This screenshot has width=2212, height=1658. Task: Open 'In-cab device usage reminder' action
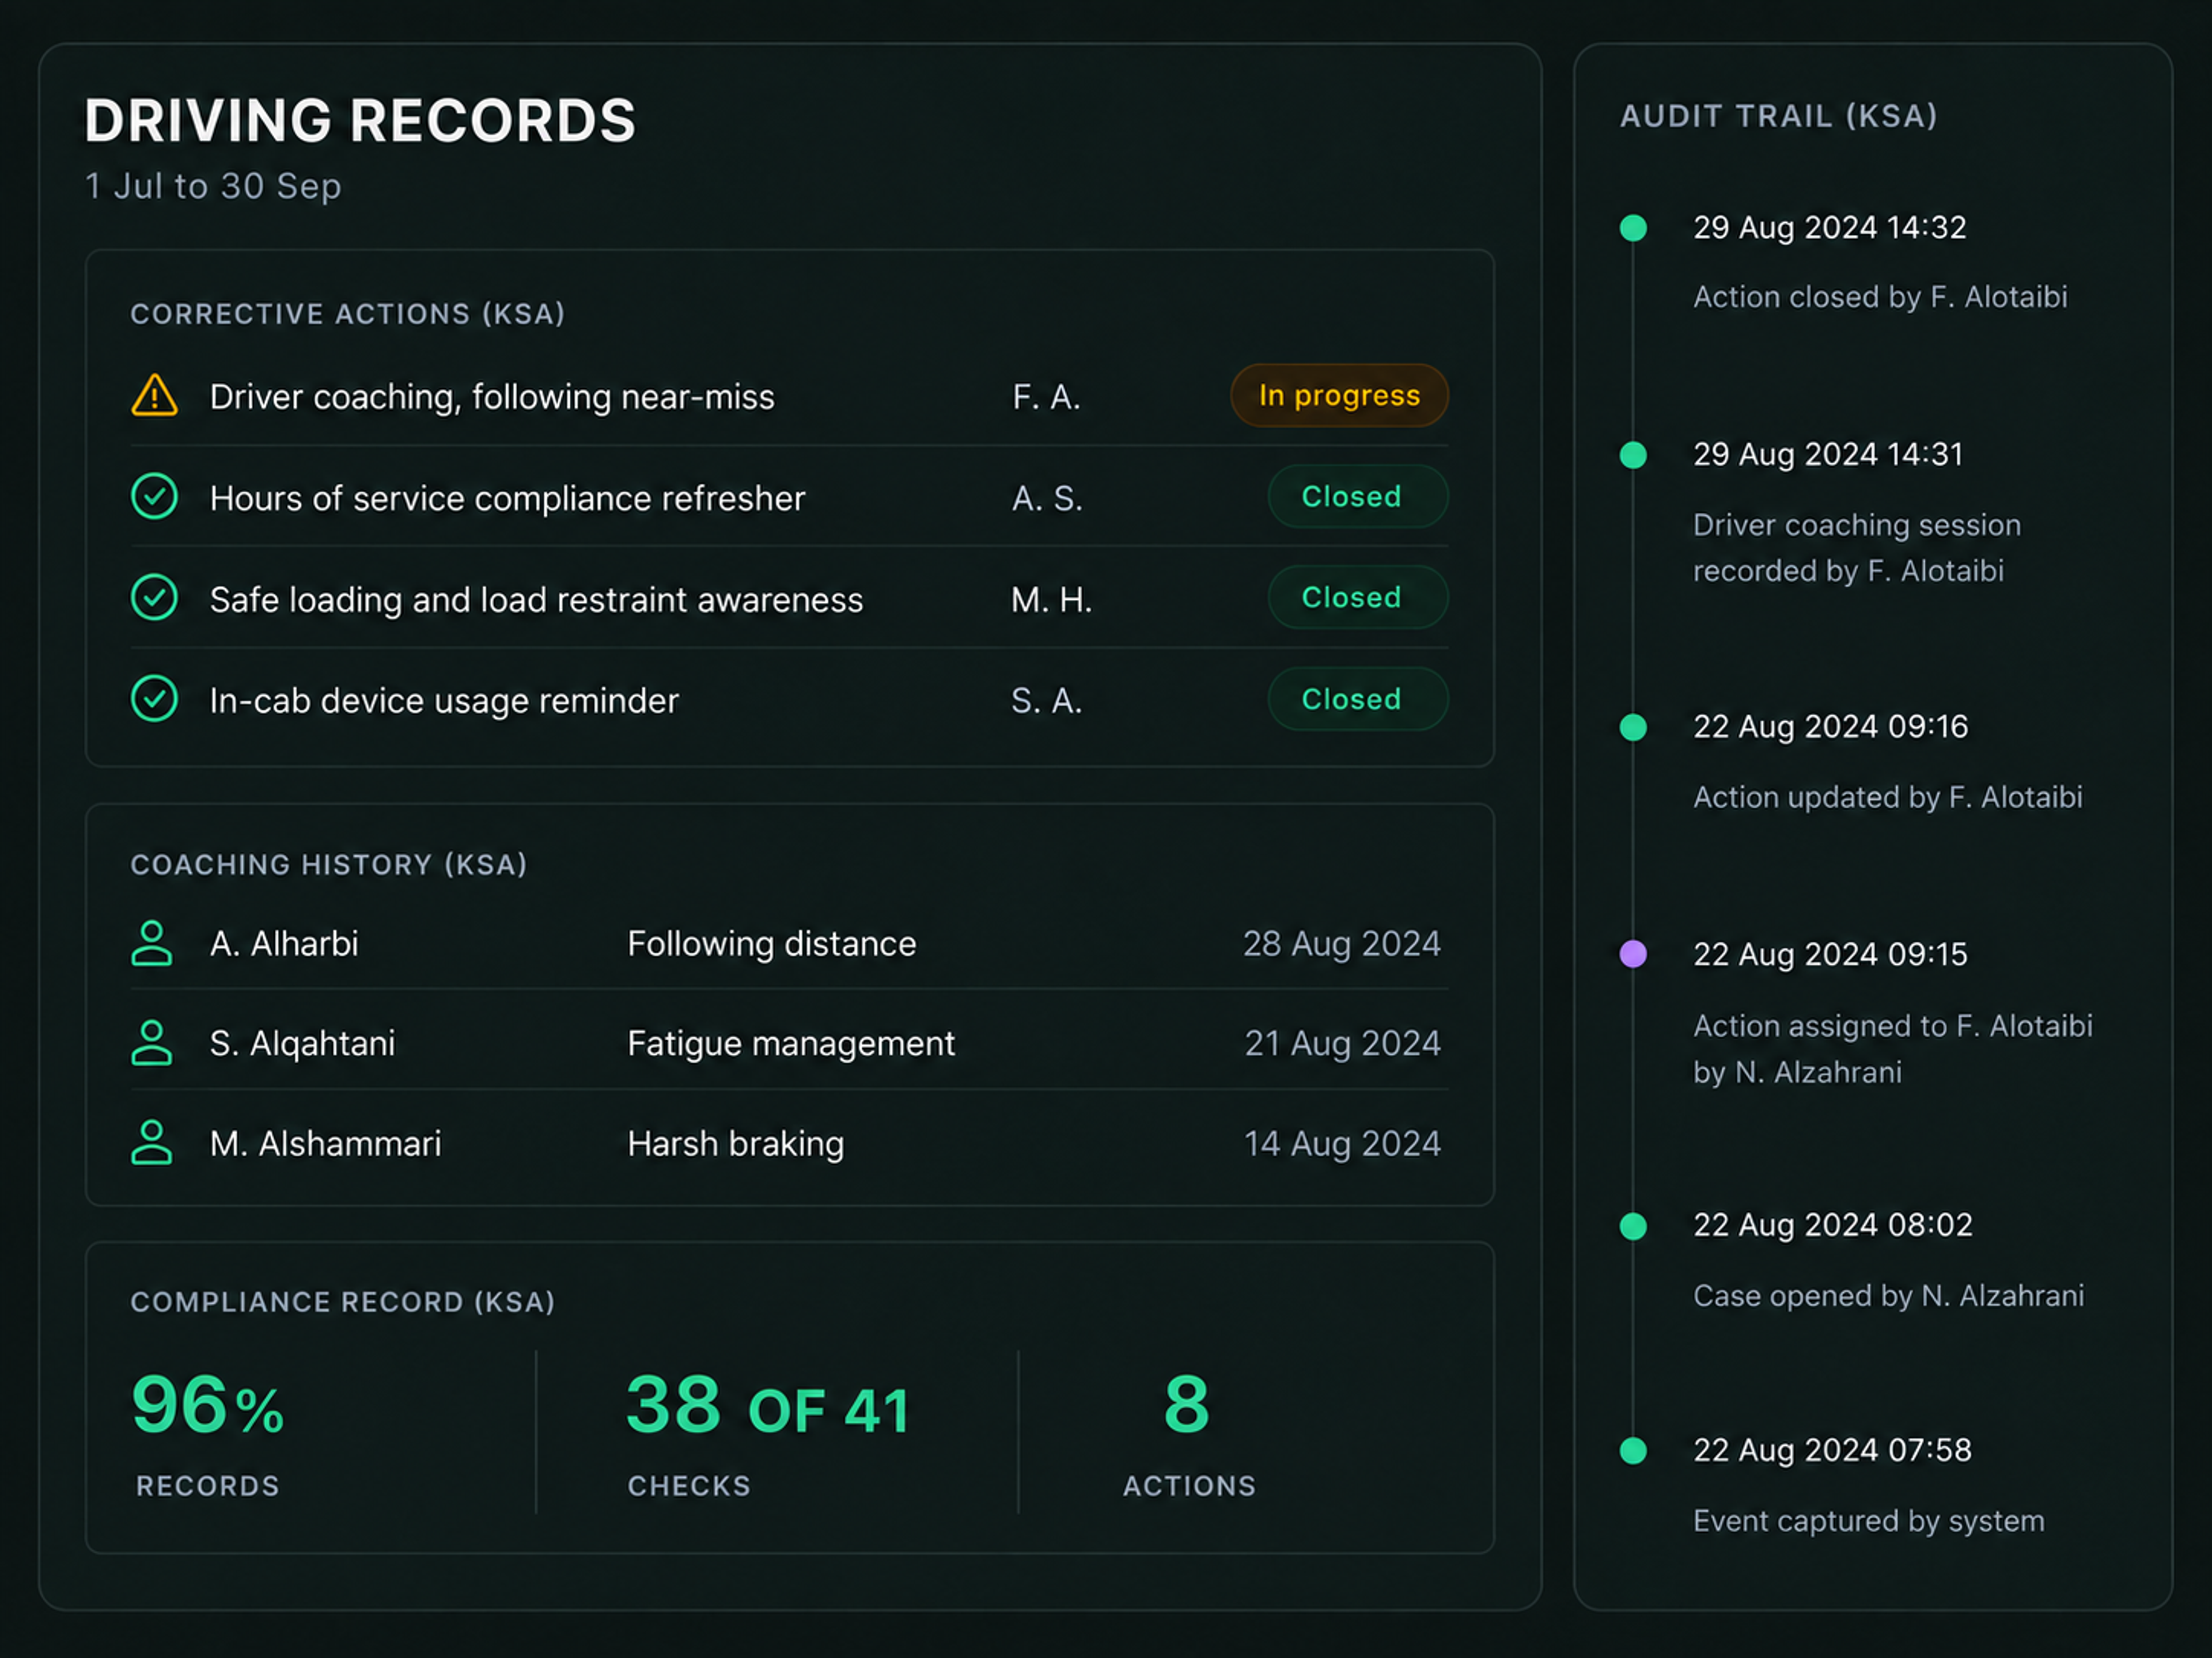[x=444, y=701]
